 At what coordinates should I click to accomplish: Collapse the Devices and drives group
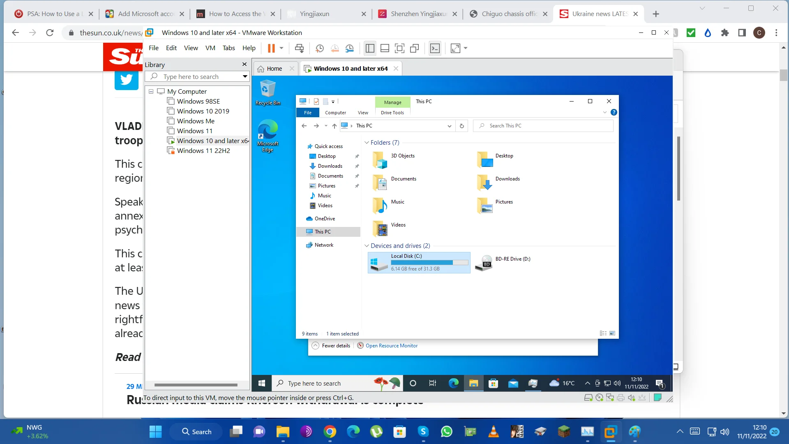pos(367,246)
